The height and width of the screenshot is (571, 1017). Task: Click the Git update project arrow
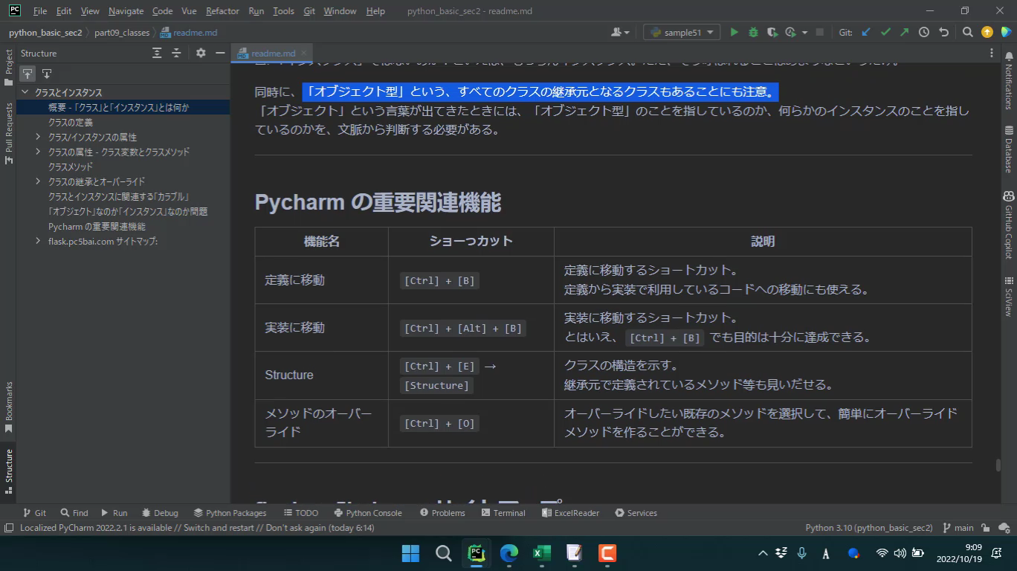click(866, 32)
